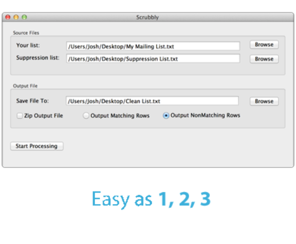Click the Output File group heading
Viewport: 296px width, 244px height.
click(x=25, y=86)
